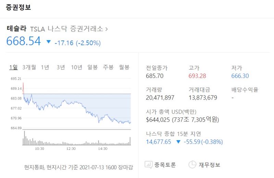Select the 3년 chart range
Image resolution: width=274 pixels, height=178 pixels.
pos(61,67)
